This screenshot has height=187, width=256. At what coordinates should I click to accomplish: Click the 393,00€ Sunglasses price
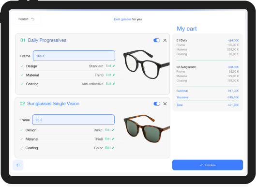tap(233, 67)
